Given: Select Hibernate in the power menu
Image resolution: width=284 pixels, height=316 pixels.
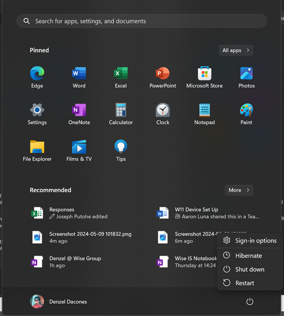Looking at the screenshot, I should click(x=250, y=256).
